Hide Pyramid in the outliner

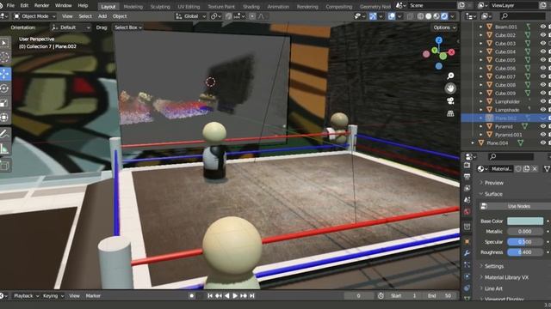click(543, 126)
